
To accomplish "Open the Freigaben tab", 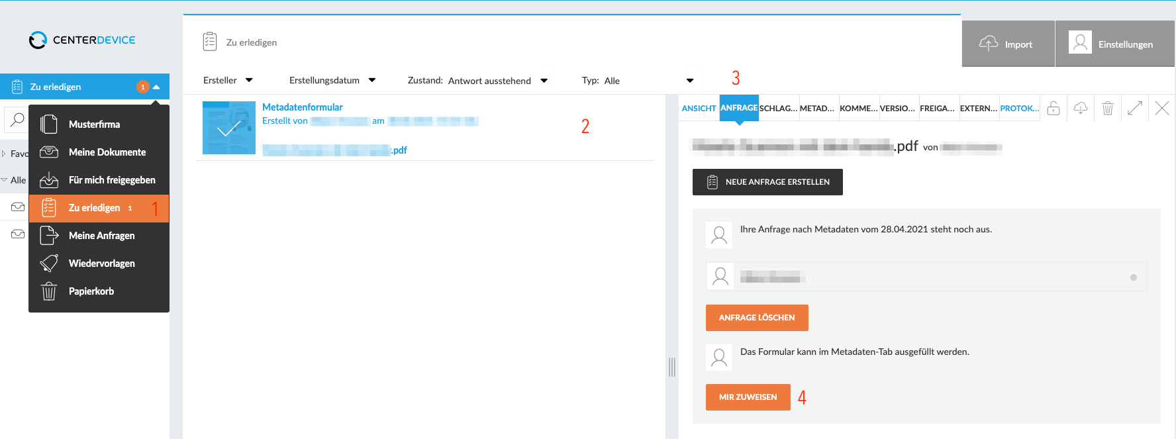I will (938, 109).
